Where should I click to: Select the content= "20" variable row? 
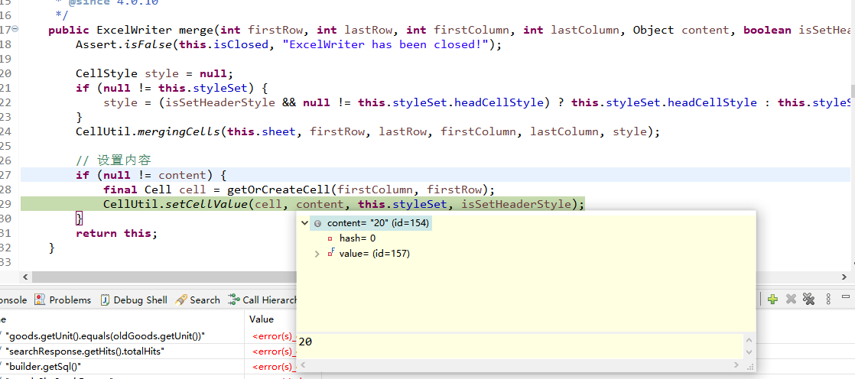tap(372, 222)
